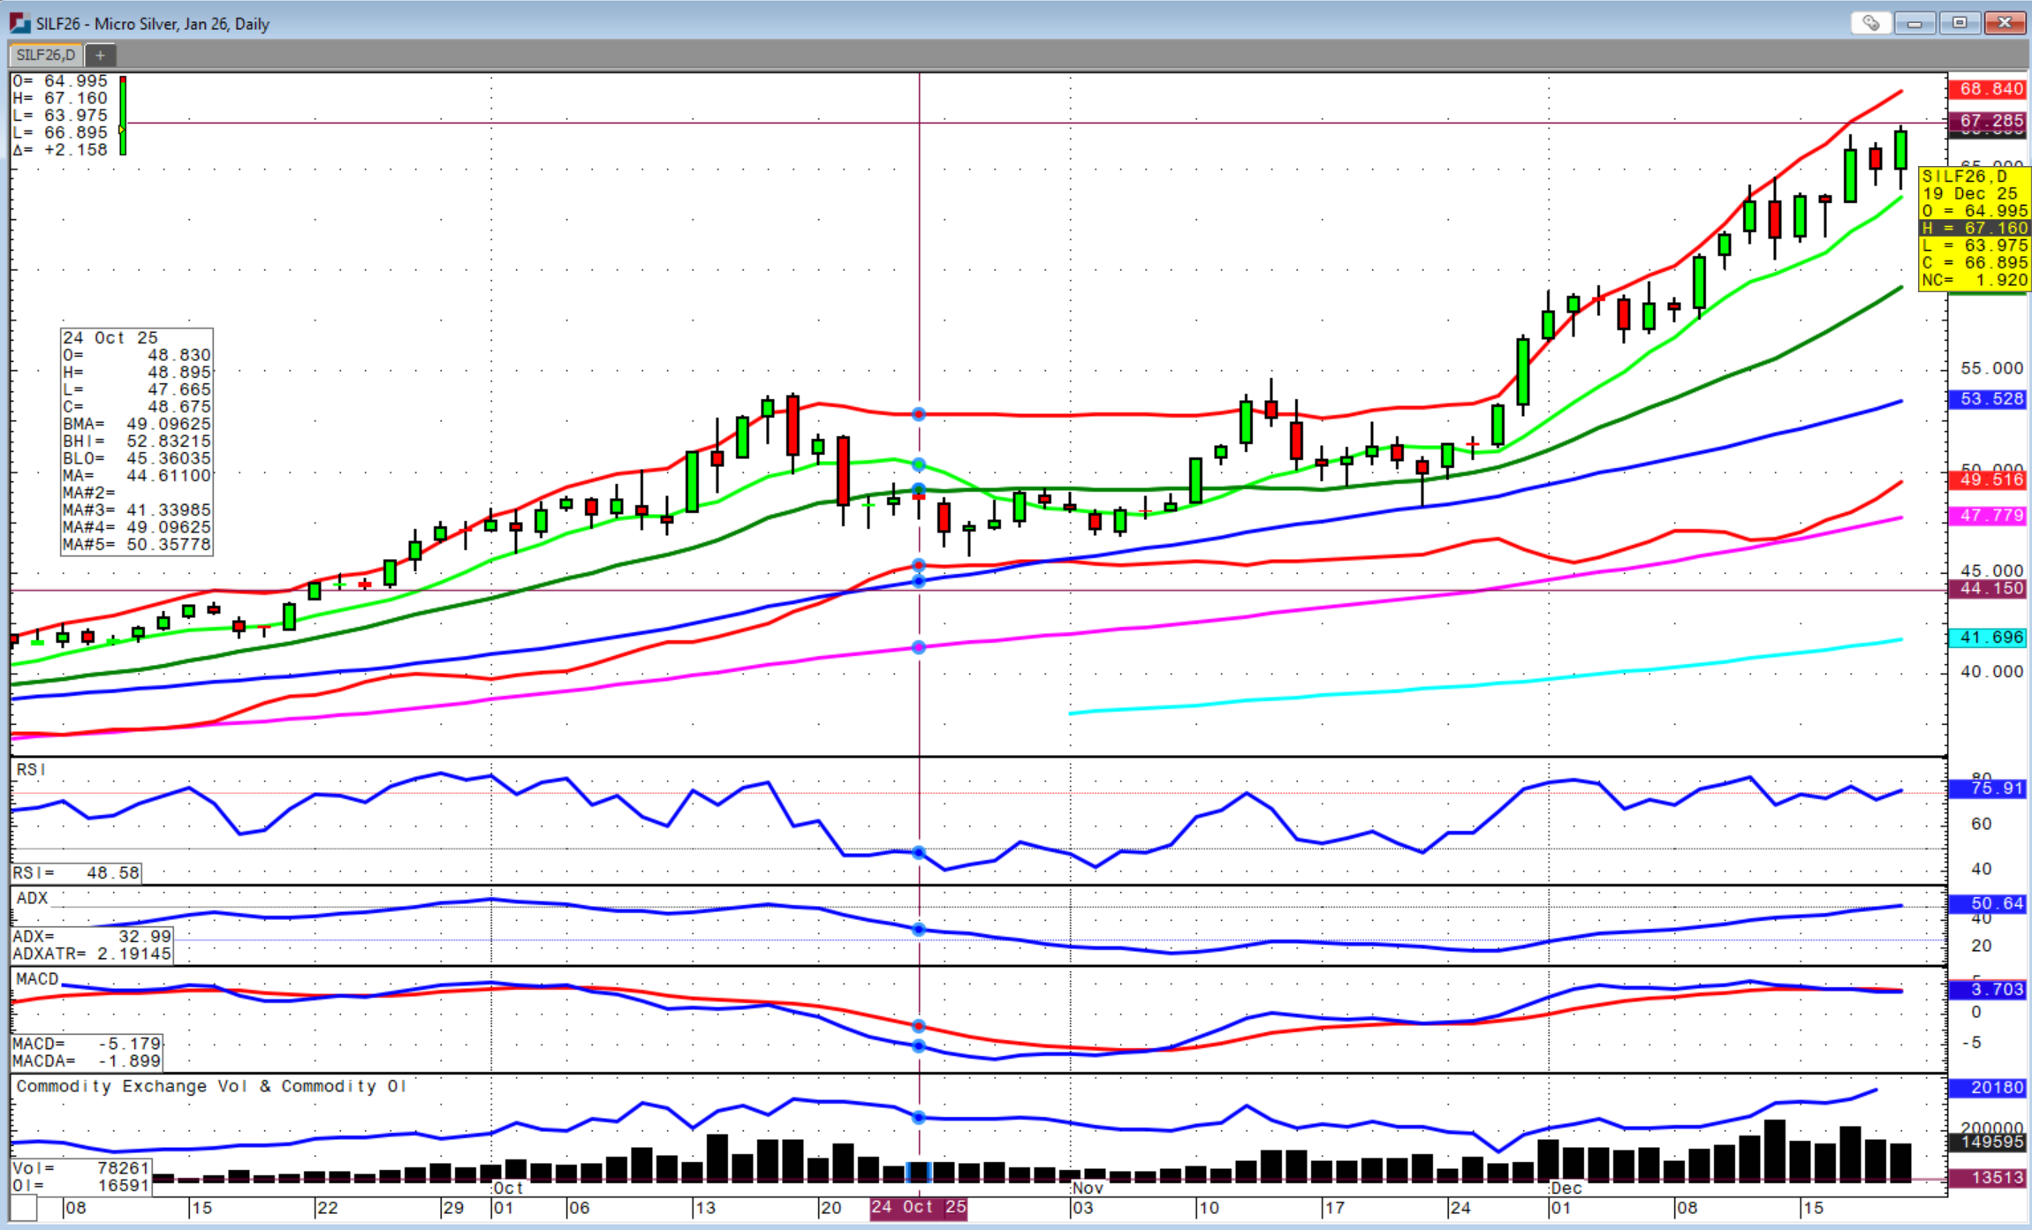
Task: Click the 24 Oct 25 date cursor marker
Action: [x=918, y=1207]
